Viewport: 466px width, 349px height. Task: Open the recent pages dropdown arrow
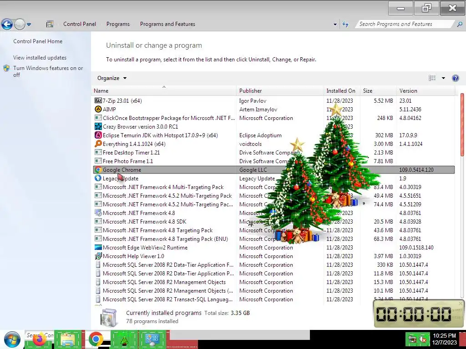(x=29, y=25)
